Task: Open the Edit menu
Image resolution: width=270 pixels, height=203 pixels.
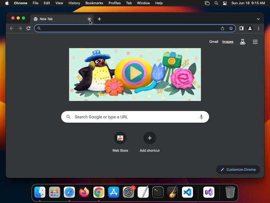Action: [47, 3]
